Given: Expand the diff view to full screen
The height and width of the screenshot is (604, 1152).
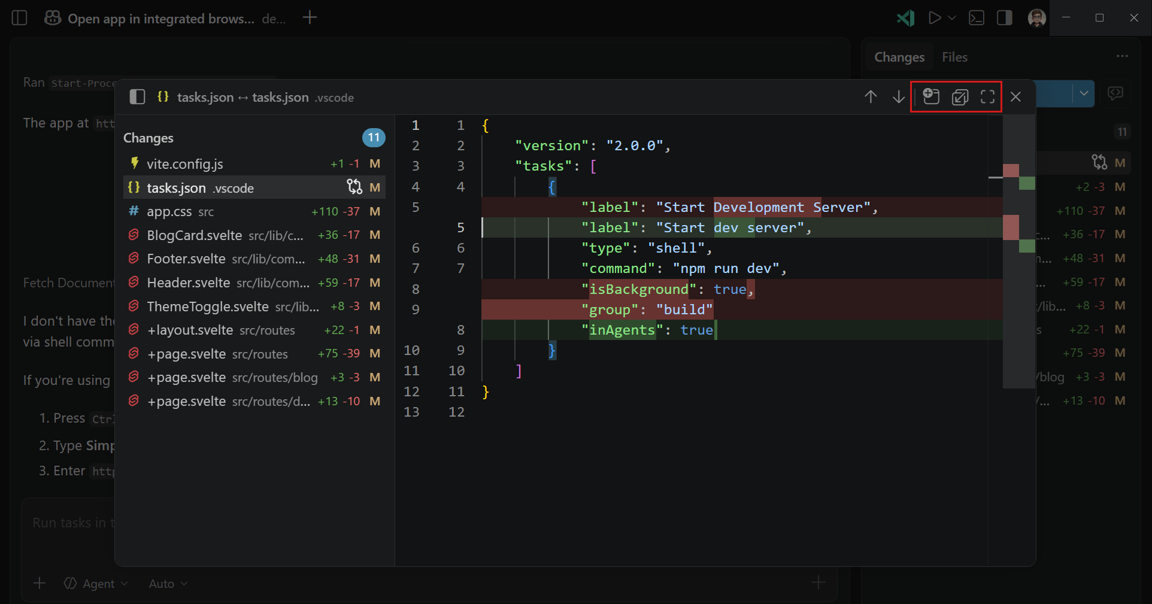Looking at the screenshot, I should tap(987, 96).
